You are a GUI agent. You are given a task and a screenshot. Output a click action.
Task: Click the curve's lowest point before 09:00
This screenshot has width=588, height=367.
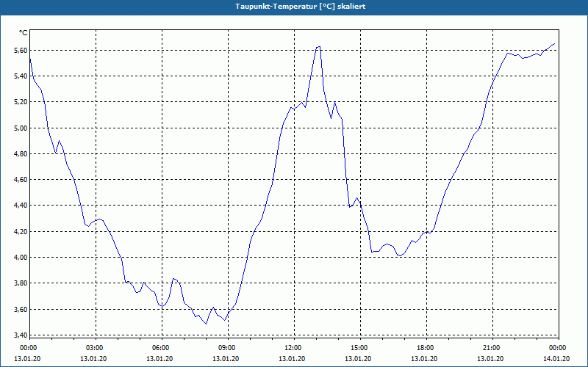pyautogui.click(x=207, y=324)
